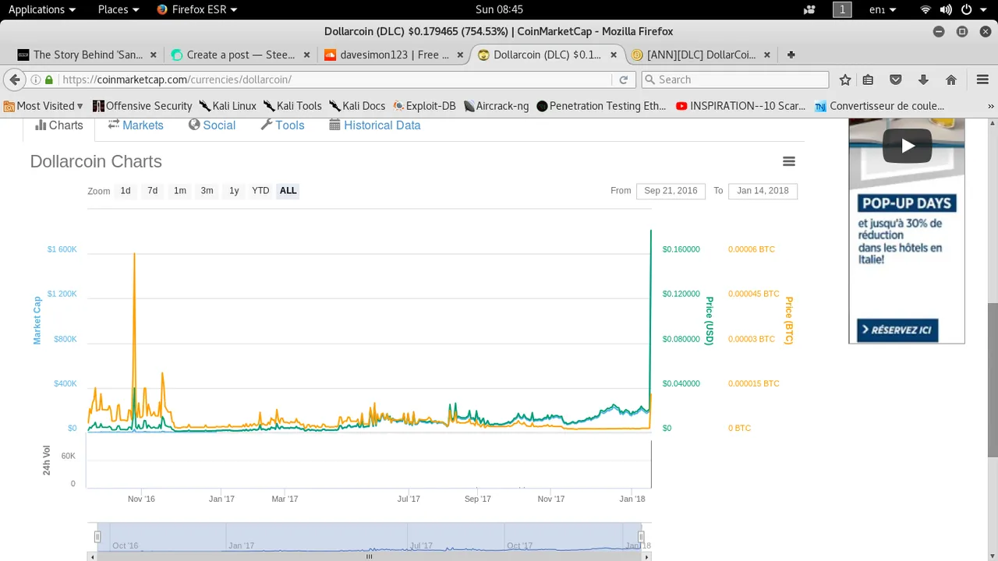Close the 'Create a post' Steemit tab
The image size is (998, 561).
(x=306, y=55)
